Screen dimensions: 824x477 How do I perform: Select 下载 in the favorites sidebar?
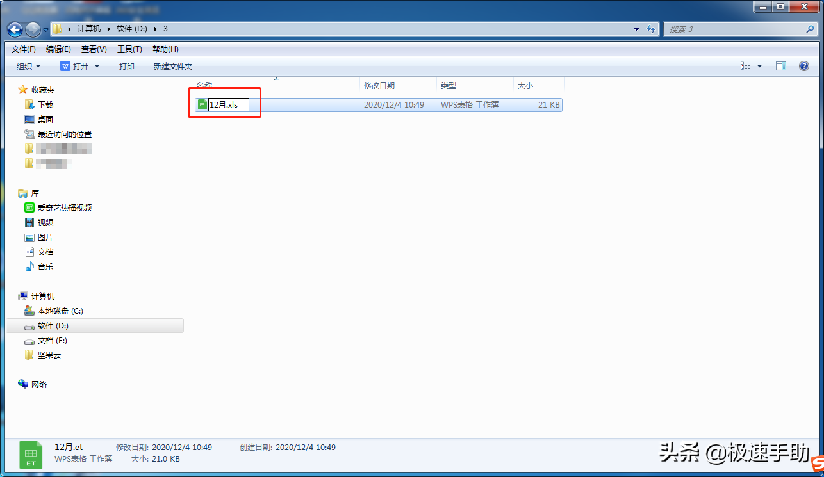45,104
